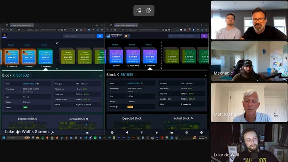Select Matt Kratter video tile
Image resolution: width=288 pixels, height=162 pixels.
[249, 103]
